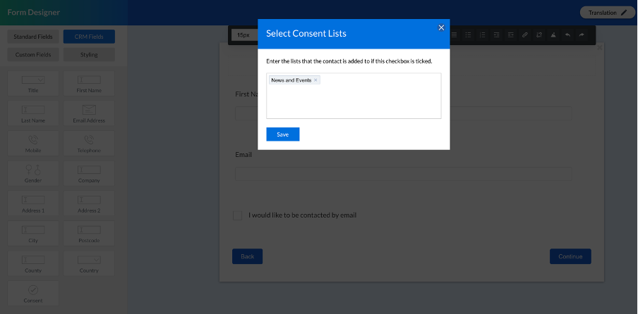638x314 pixels.
Task: Add the Country dropdown field from the sidebar
Action: click(x=89, y=263)
